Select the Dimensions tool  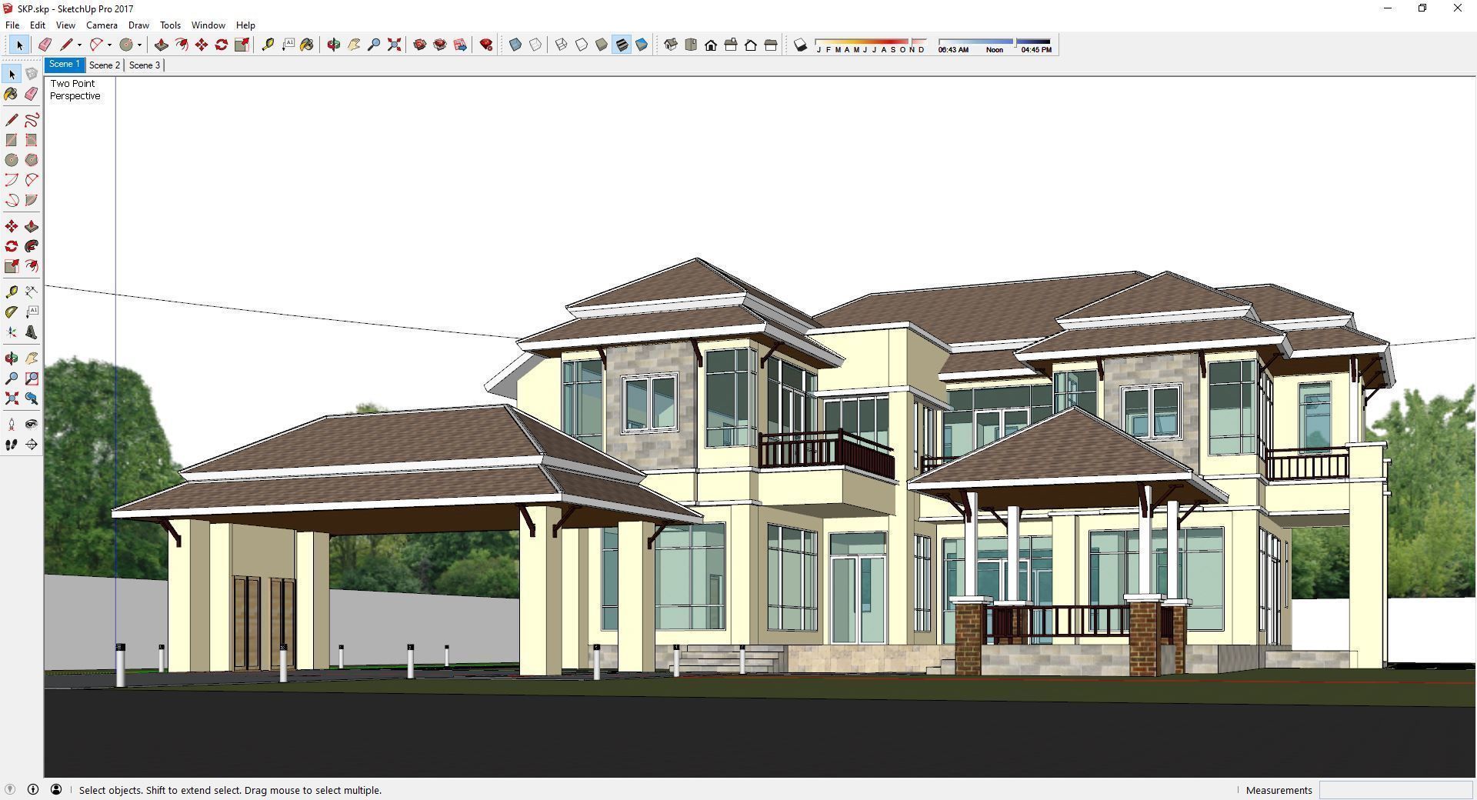pyautogui.click(x=32, y=292)
